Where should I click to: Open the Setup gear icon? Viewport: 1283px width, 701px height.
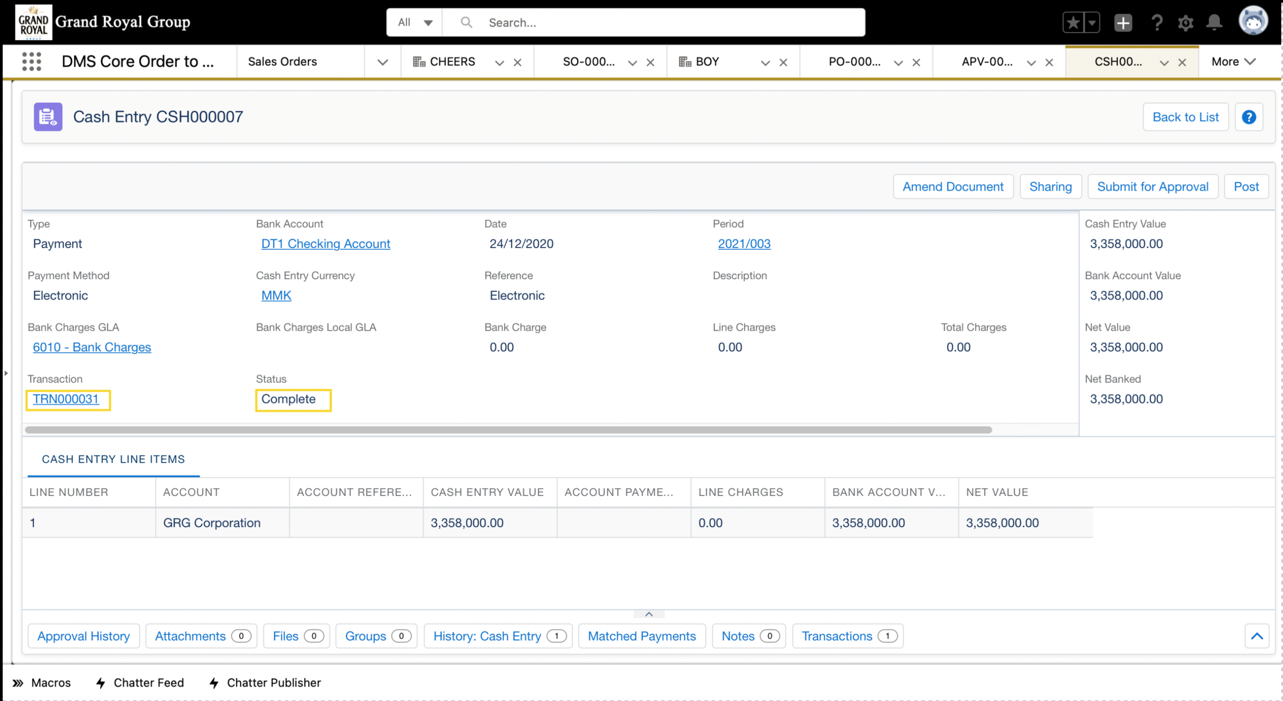click(x=1185, y=22)
